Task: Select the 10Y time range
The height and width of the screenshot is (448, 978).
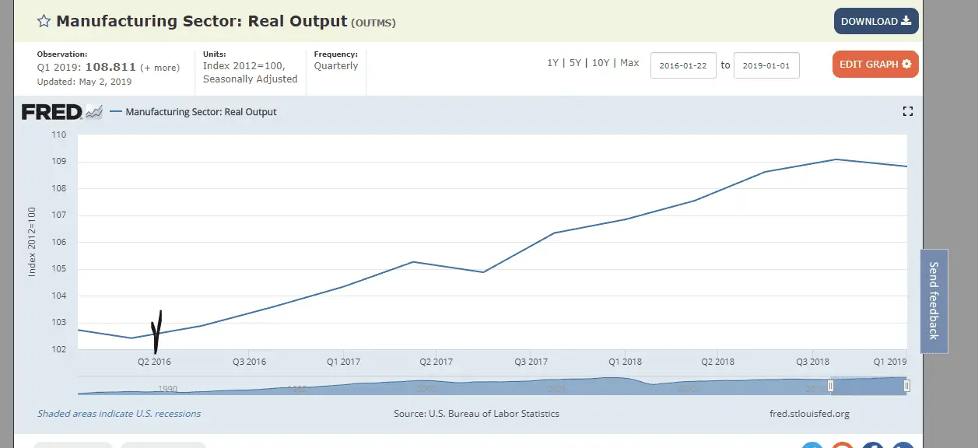Action: [x=600, y=63]
